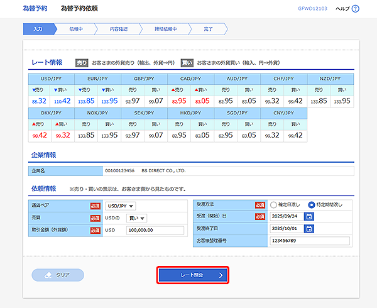Viewport: 377px width, 308px height.
Task: Open the USD/JPY currency pair dropdown
Action: tap(121, 206)
